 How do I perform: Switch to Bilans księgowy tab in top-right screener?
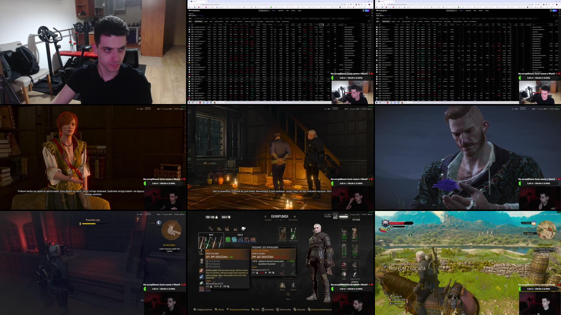[x=447, y=21]
